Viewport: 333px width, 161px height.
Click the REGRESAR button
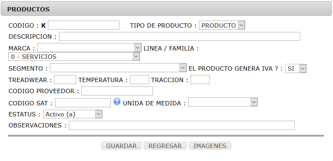pyautogui.click(x=165, y=146)
